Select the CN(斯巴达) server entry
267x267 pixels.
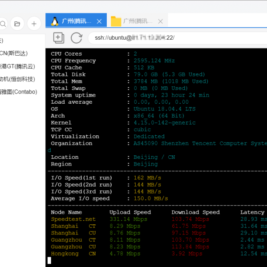(14, 53)
